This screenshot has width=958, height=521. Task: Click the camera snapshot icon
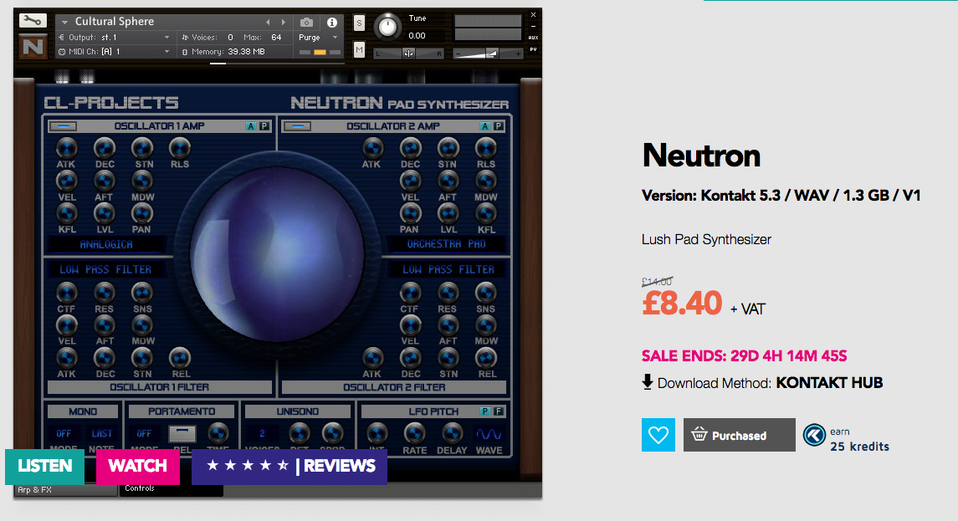307,23
